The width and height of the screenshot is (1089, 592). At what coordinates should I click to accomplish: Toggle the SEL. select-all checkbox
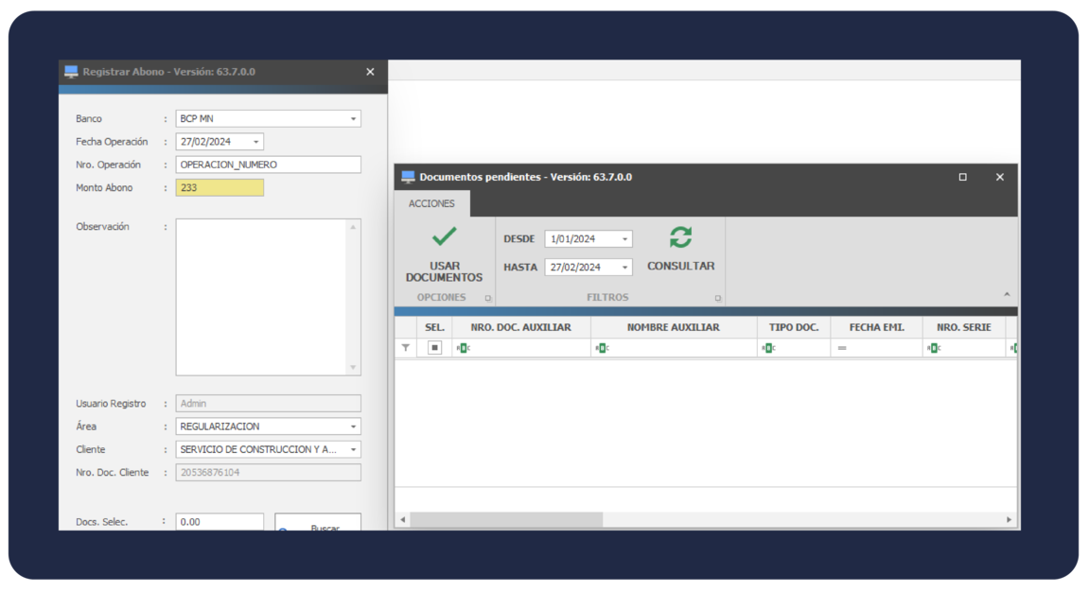point(434,348)
